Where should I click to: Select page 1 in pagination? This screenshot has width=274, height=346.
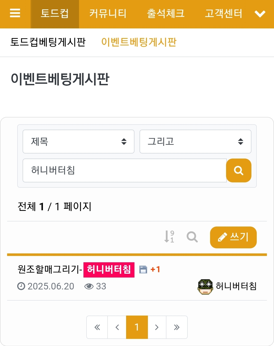click(137, 327)
